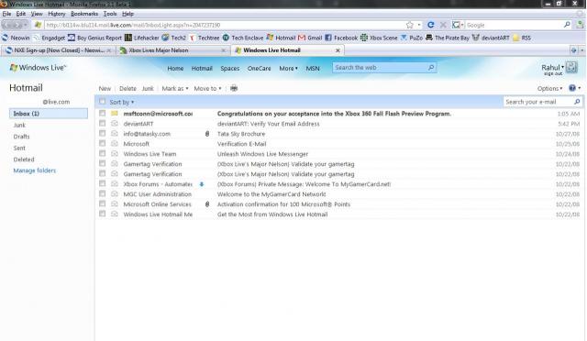Go to Spaces in Windows Live header
The height and width of the screenshot is (341, 587).
(x=230, y=68)
